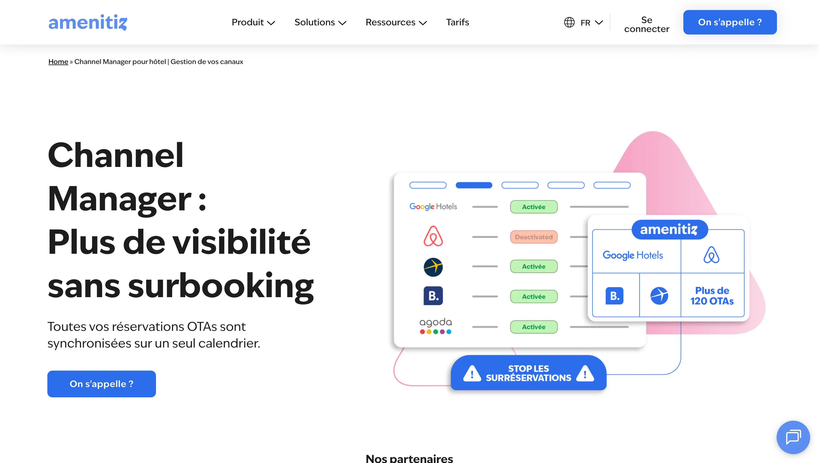Click the hero On s'appelle ? button
This screenshot has height=463, width=819.
[102, 384]
